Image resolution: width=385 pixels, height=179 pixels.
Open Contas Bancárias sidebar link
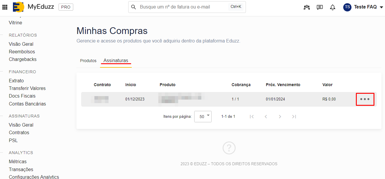(27, 104)
